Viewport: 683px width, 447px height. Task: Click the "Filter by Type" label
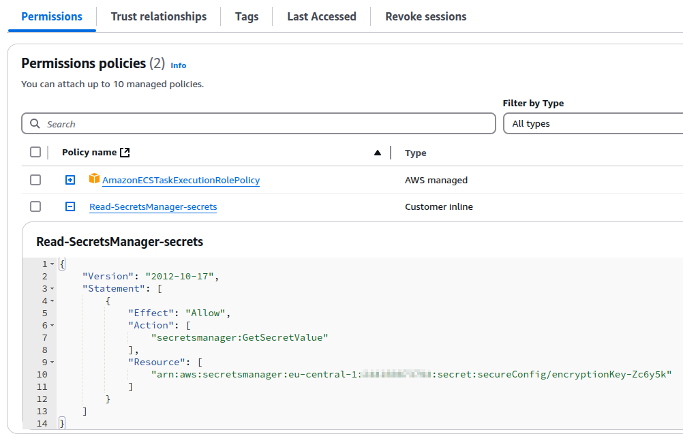point(533,103)
